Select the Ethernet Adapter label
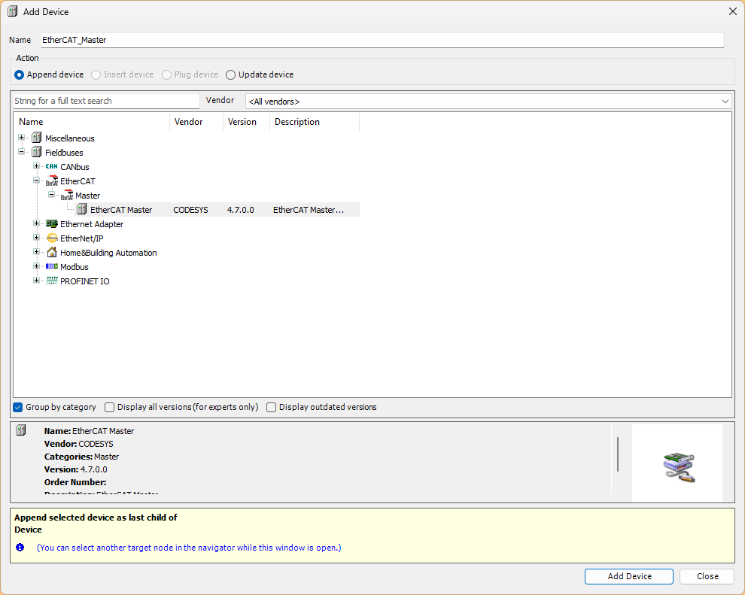Screen dimensions: 745x595 tap(92, 224)
